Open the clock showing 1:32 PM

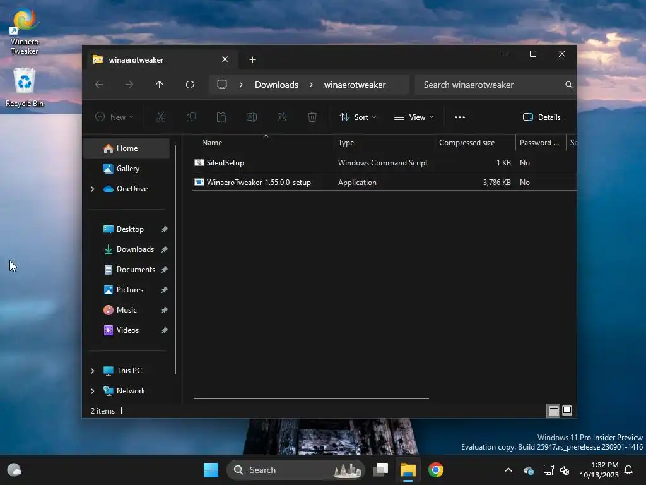tap(599, 470)
